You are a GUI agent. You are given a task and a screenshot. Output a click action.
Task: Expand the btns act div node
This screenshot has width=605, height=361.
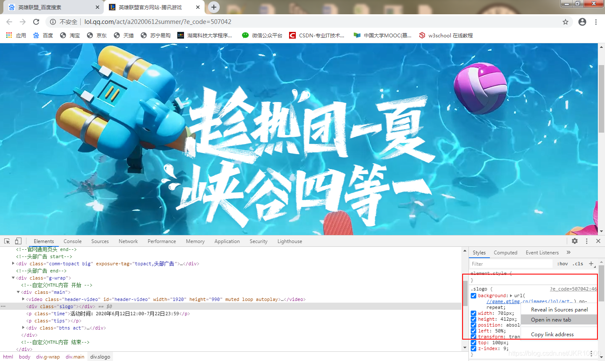[23, 328]
